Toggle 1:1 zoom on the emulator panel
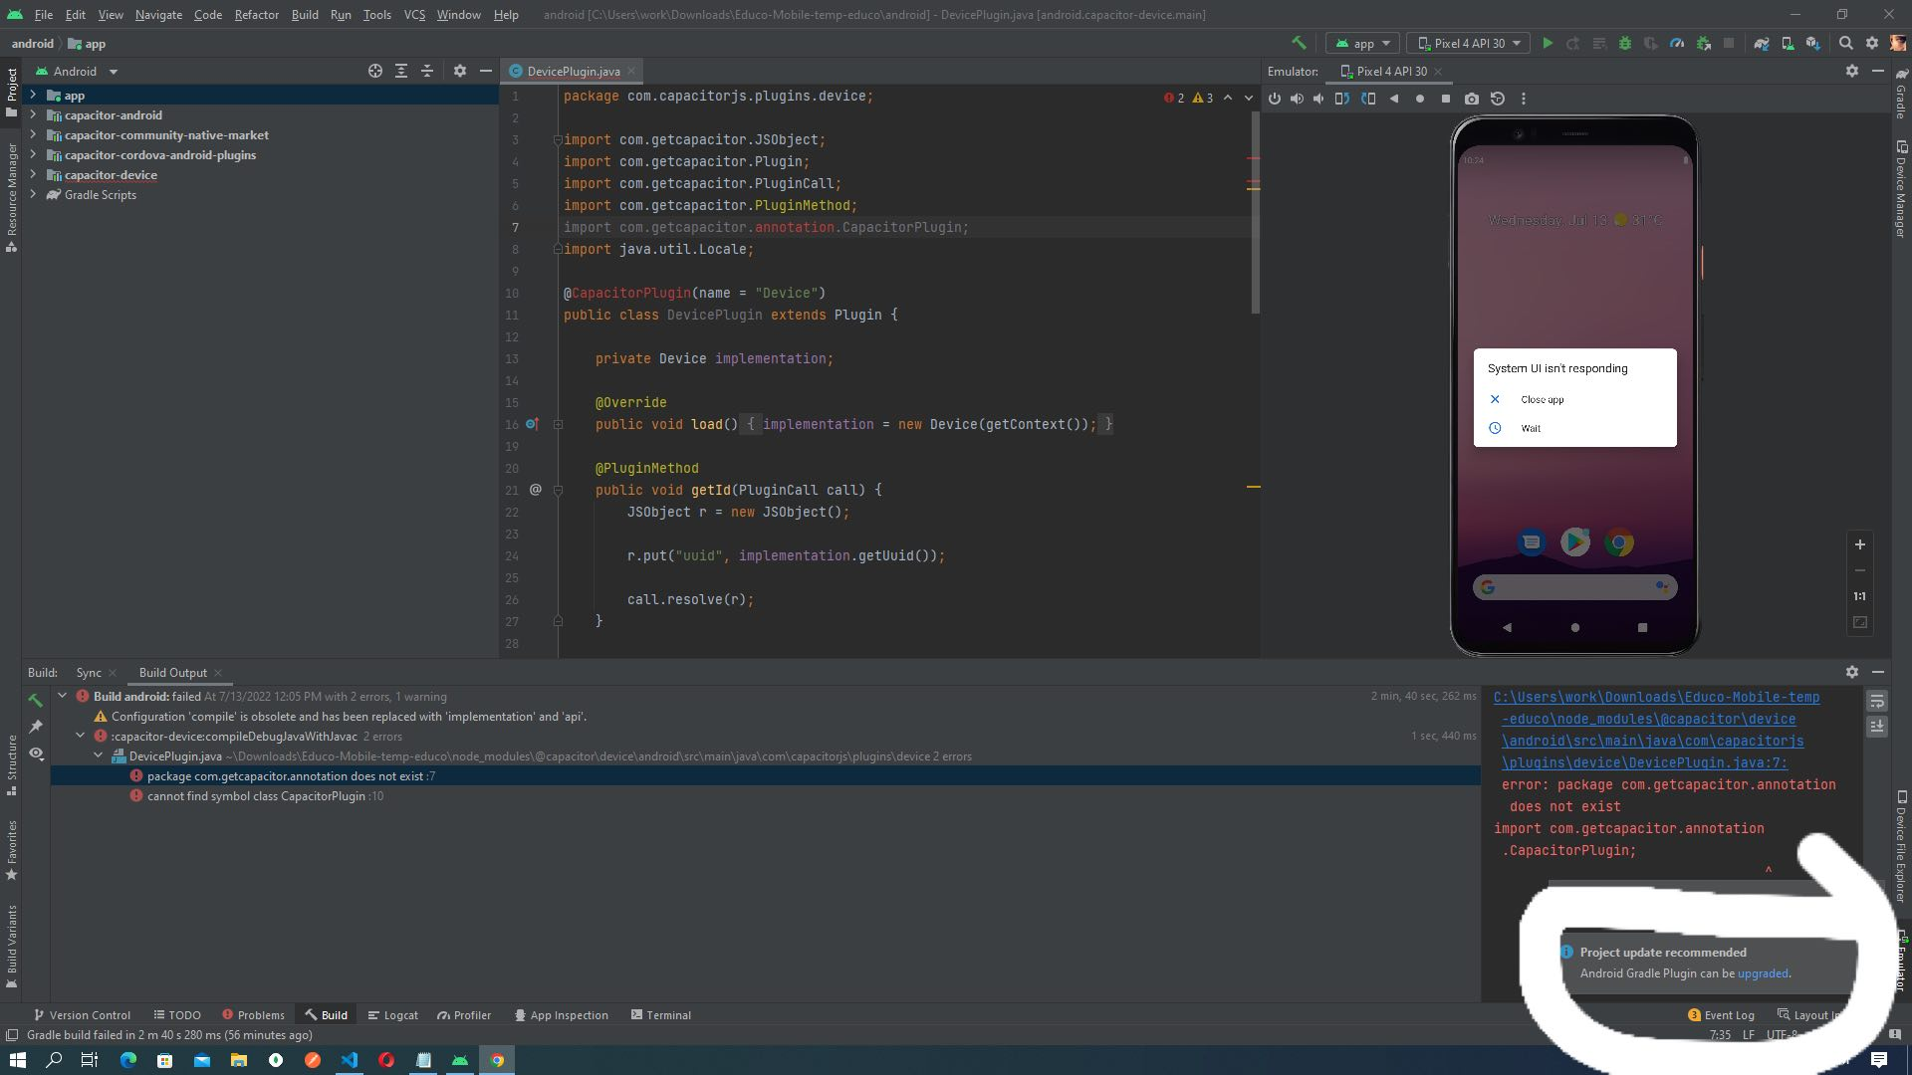Screen dimensions: 1912x1075 [1859, 596]
